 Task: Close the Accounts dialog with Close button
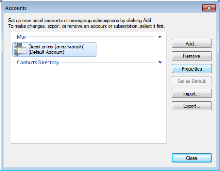(192, 158)
